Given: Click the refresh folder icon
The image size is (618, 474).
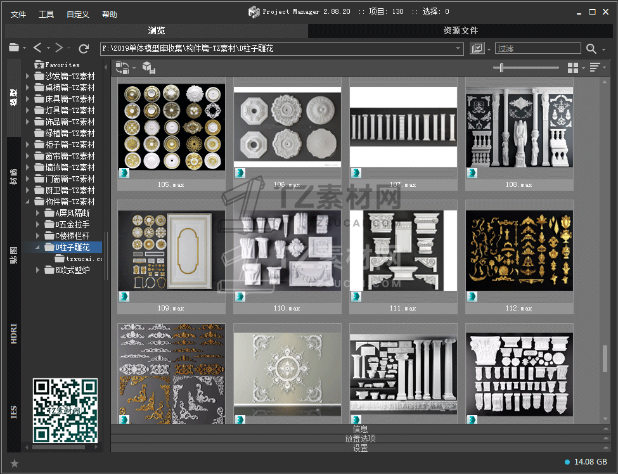Looking at the screenshot, I should [x=84, y=48].
